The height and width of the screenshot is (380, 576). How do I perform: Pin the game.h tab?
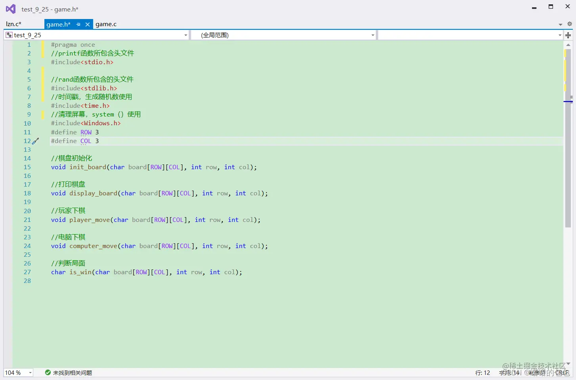click(x=78, y=25)
